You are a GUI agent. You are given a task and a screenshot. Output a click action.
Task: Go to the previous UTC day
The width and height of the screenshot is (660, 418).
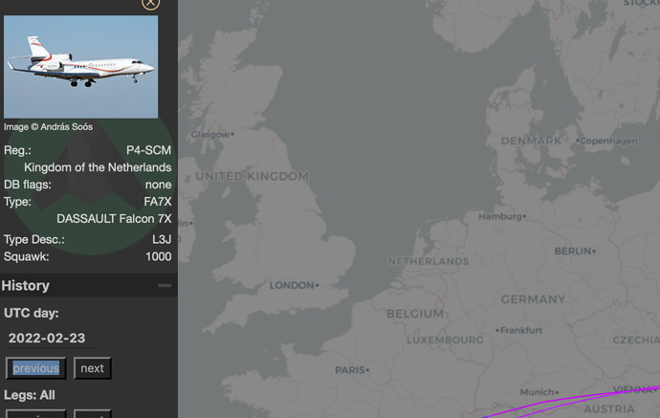(36, 368)
